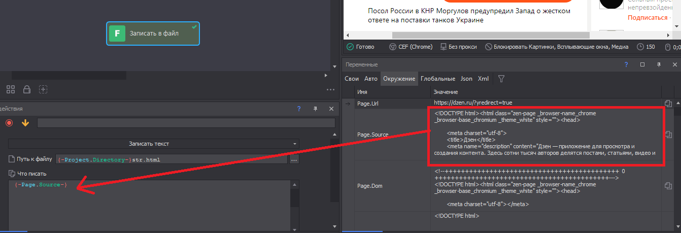Viewport: 681px width, 233px height.
Task: Toggle the lock icon under the canvas
Action: [27, 89]
